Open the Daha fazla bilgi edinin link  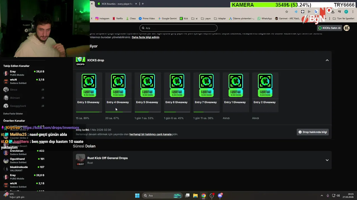coord(146,37)
